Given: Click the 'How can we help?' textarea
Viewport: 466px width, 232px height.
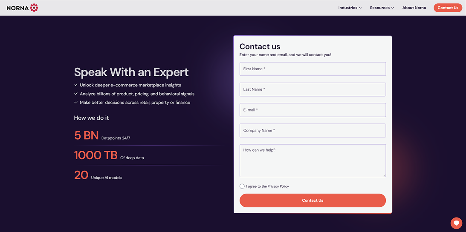Looking at the screenshot, I should point(313,160).
